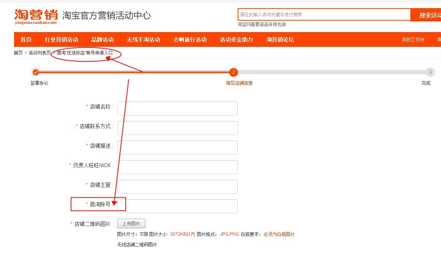441x260 pixels.
Task: Click the JPG,PNG format text
Action: point(229,234)
